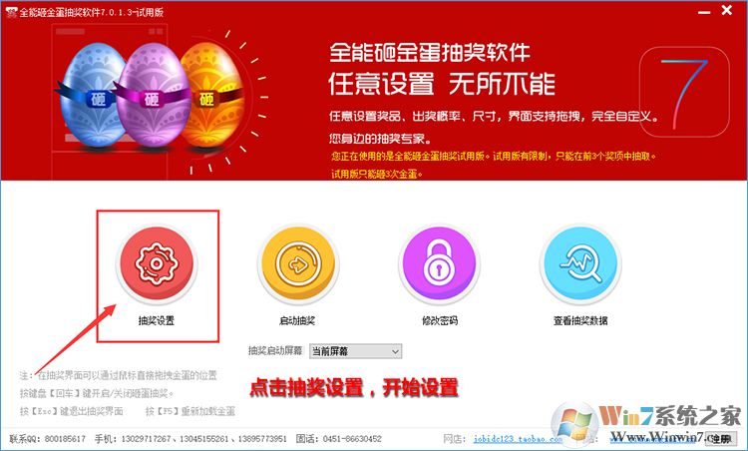Close the lottery software window
Image resolution: width=748 pixels, height=451 pixels.
tap(726, 10)
